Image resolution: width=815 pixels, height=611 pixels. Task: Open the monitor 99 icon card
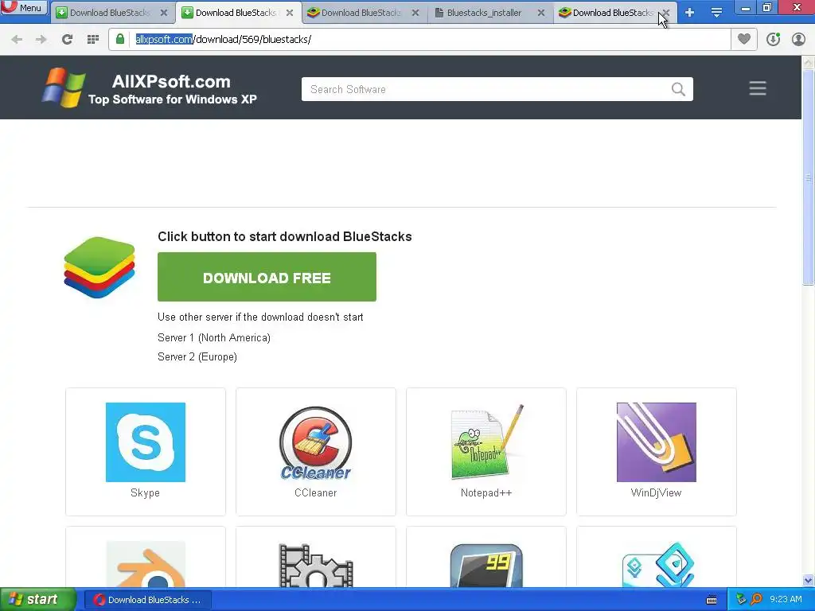point(486,557)
